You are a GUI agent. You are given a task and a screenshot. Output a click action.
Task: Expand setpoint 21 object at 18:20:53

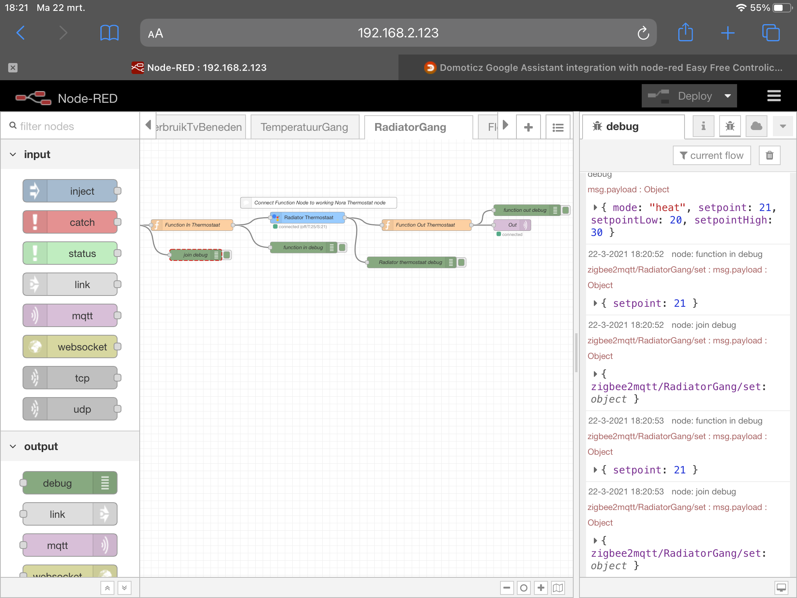pos(595,470)
